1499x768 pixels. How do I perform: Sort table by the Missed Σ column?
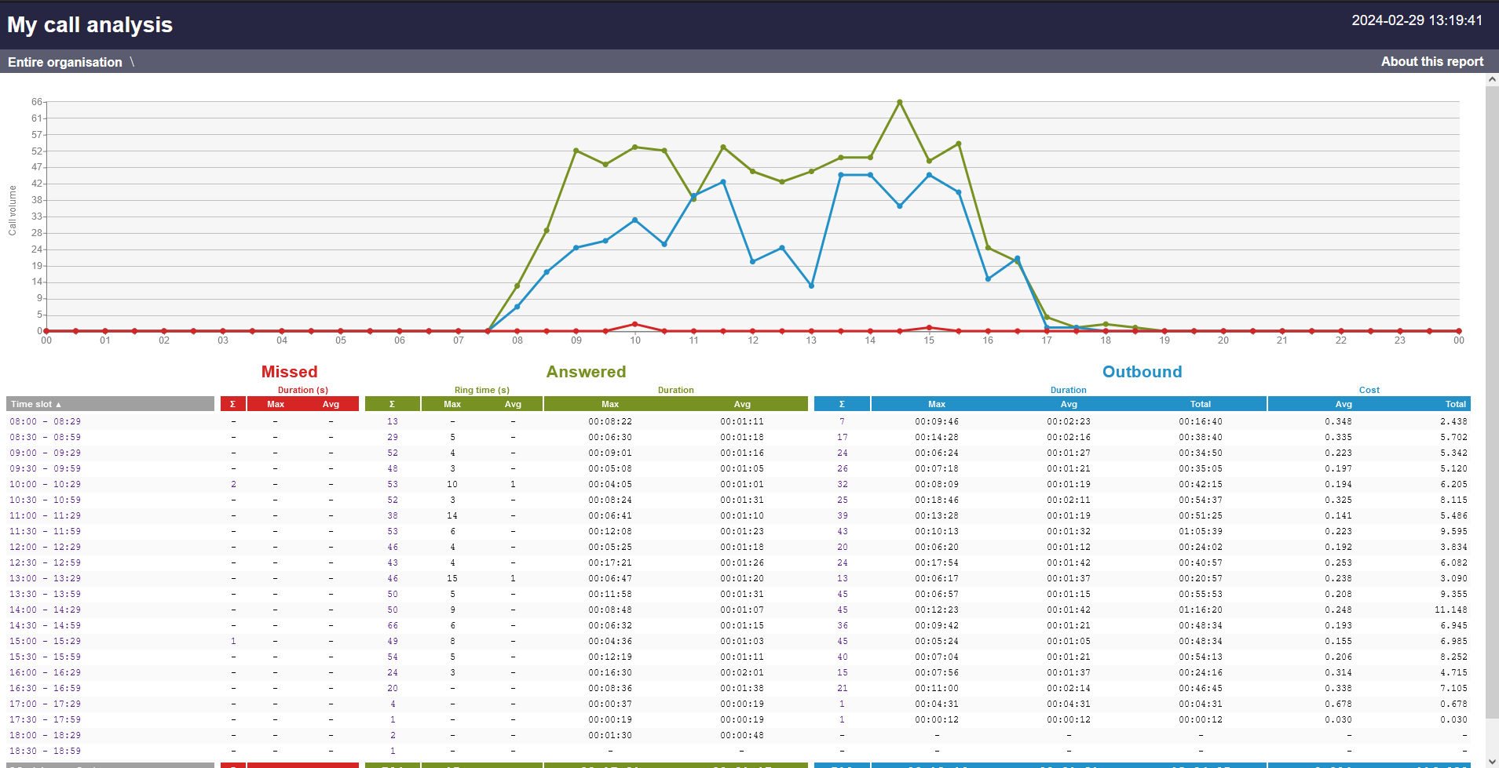[x=232, y=403]
